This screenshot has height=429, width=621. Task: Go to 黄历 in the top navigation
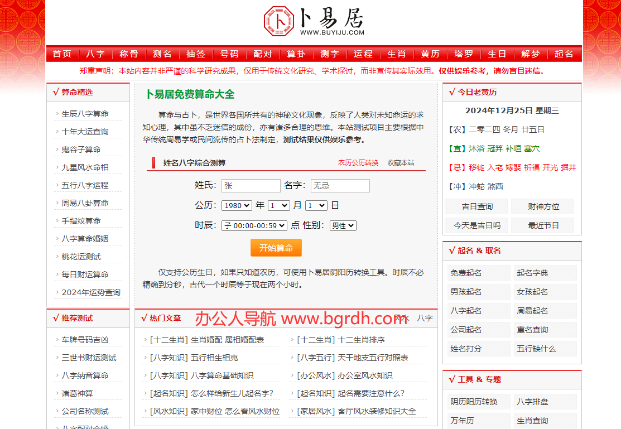coord(430,54)
